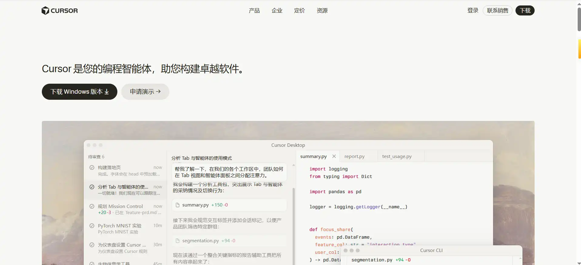Click the 联系销售 button
The width and height of the screenshot is (581, 265).
pyautogui.click(x=498, y=11)
